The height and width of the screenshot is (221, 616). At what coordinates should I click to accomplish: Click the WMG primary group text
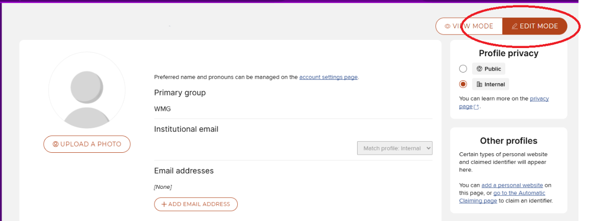coord(162,109)
